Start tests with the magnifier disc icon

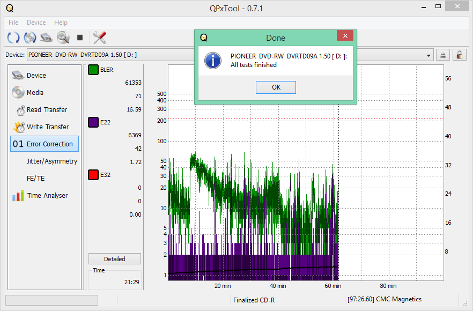[63, 38]
